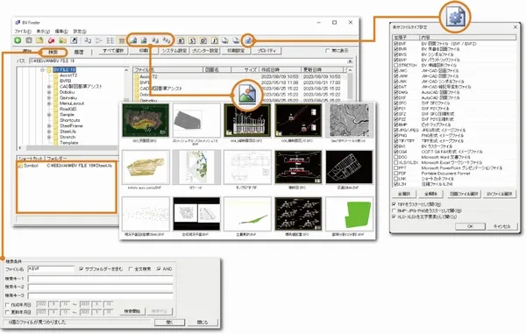Select the AssistT2 folder in tree

pos(68,75)
